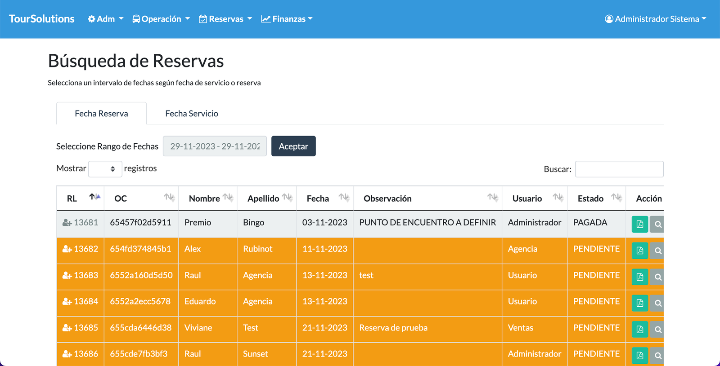Open the Reservas menu
Image resolution: width=720 pixels, height=366 pixels.
(225, 19)
